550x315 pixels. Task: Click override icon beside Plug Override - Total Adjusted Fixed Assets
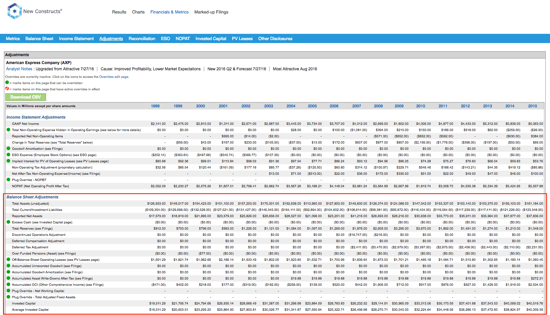pyautogui.click(x=9, y=297)
